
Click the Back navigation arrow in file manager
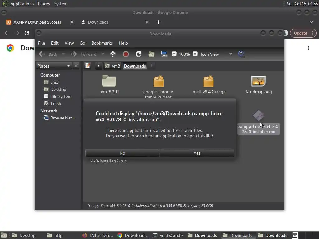(48, 54)
